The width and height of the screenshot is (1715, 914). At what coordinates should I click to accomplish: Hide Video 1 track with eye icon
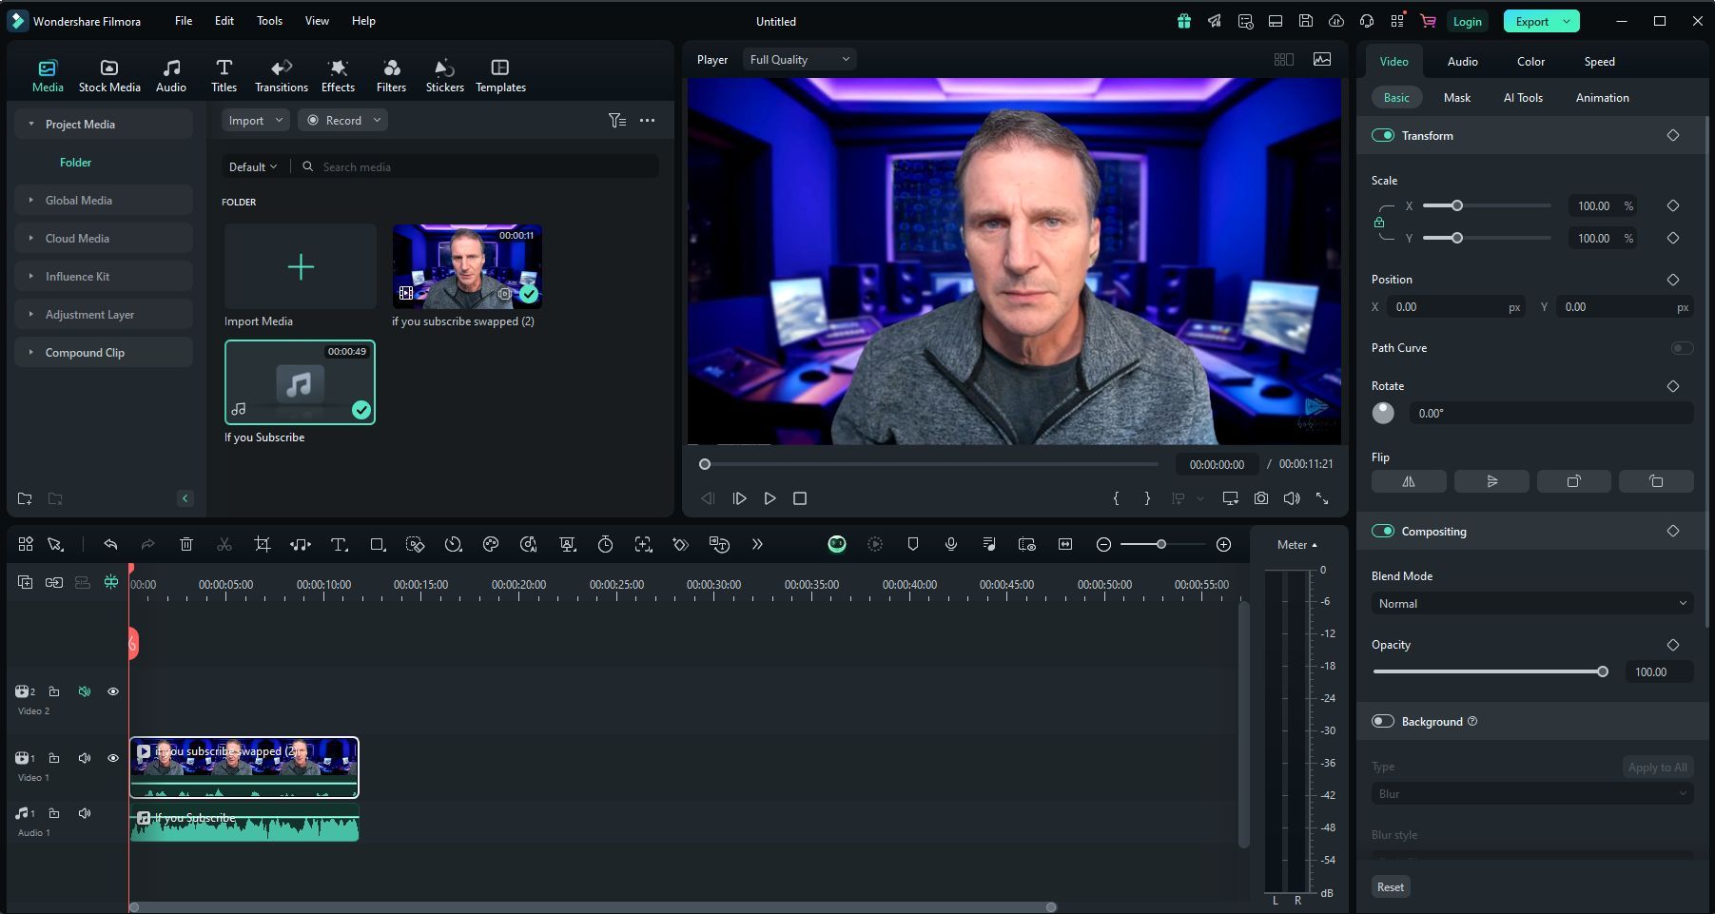[x=112, y=758]
